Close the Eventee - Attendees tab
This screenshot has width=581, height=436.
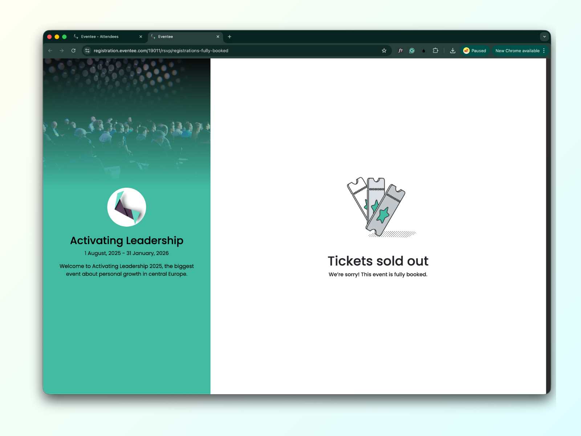click(141, 37)
